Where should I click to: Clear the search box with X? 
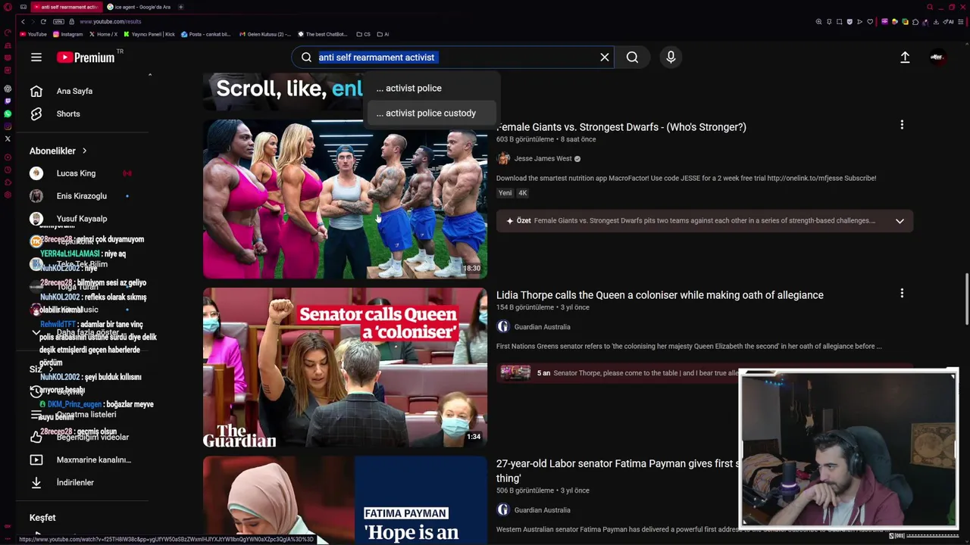click(x=604, y=58)
